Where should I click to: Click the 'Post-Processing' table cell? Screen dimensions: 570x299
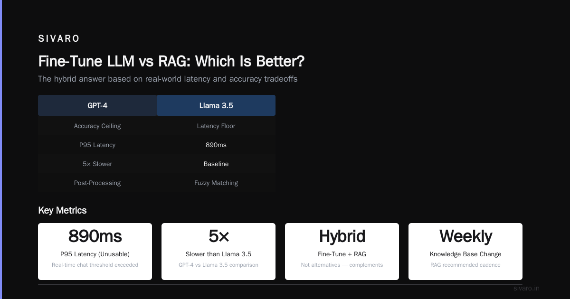click(x=97, y=183)
